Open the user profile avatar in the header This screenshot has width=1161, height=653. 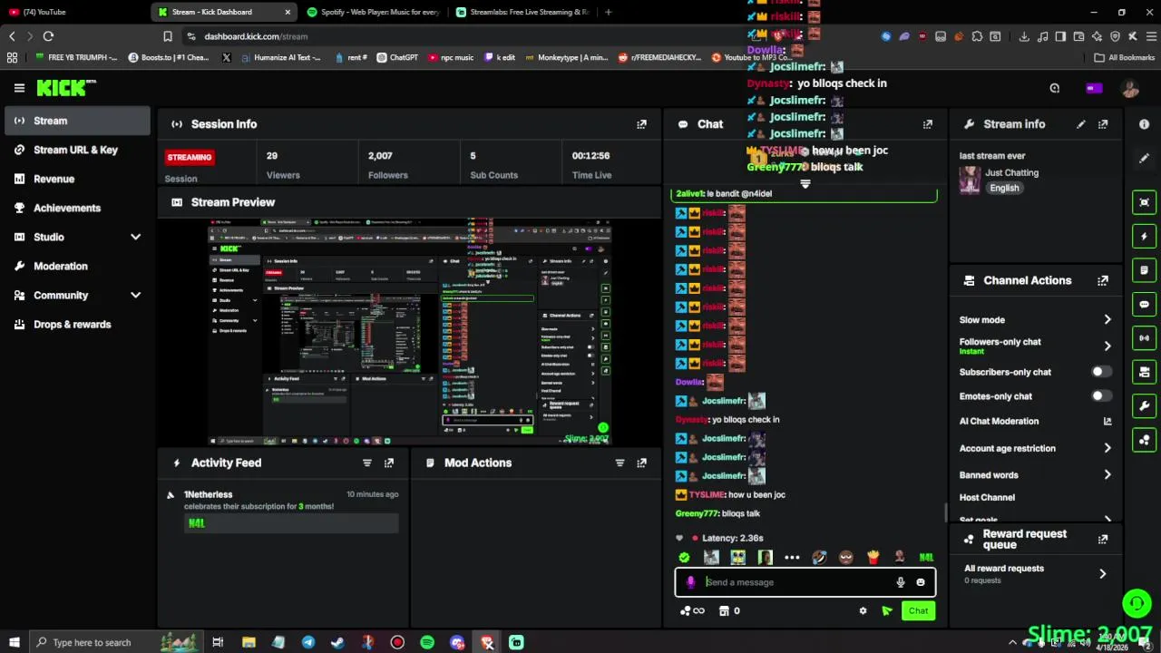[x=1130, y=88]
